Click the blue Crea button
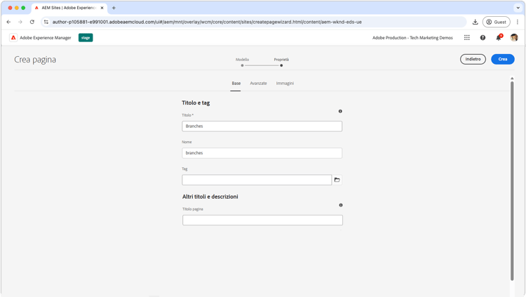 coord(503,59)
